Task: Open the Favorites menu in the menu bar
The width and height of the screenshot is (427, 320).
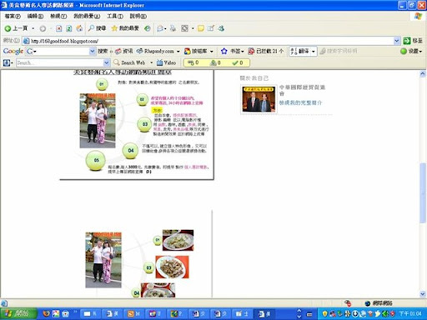Action: [x=87, y=16]
